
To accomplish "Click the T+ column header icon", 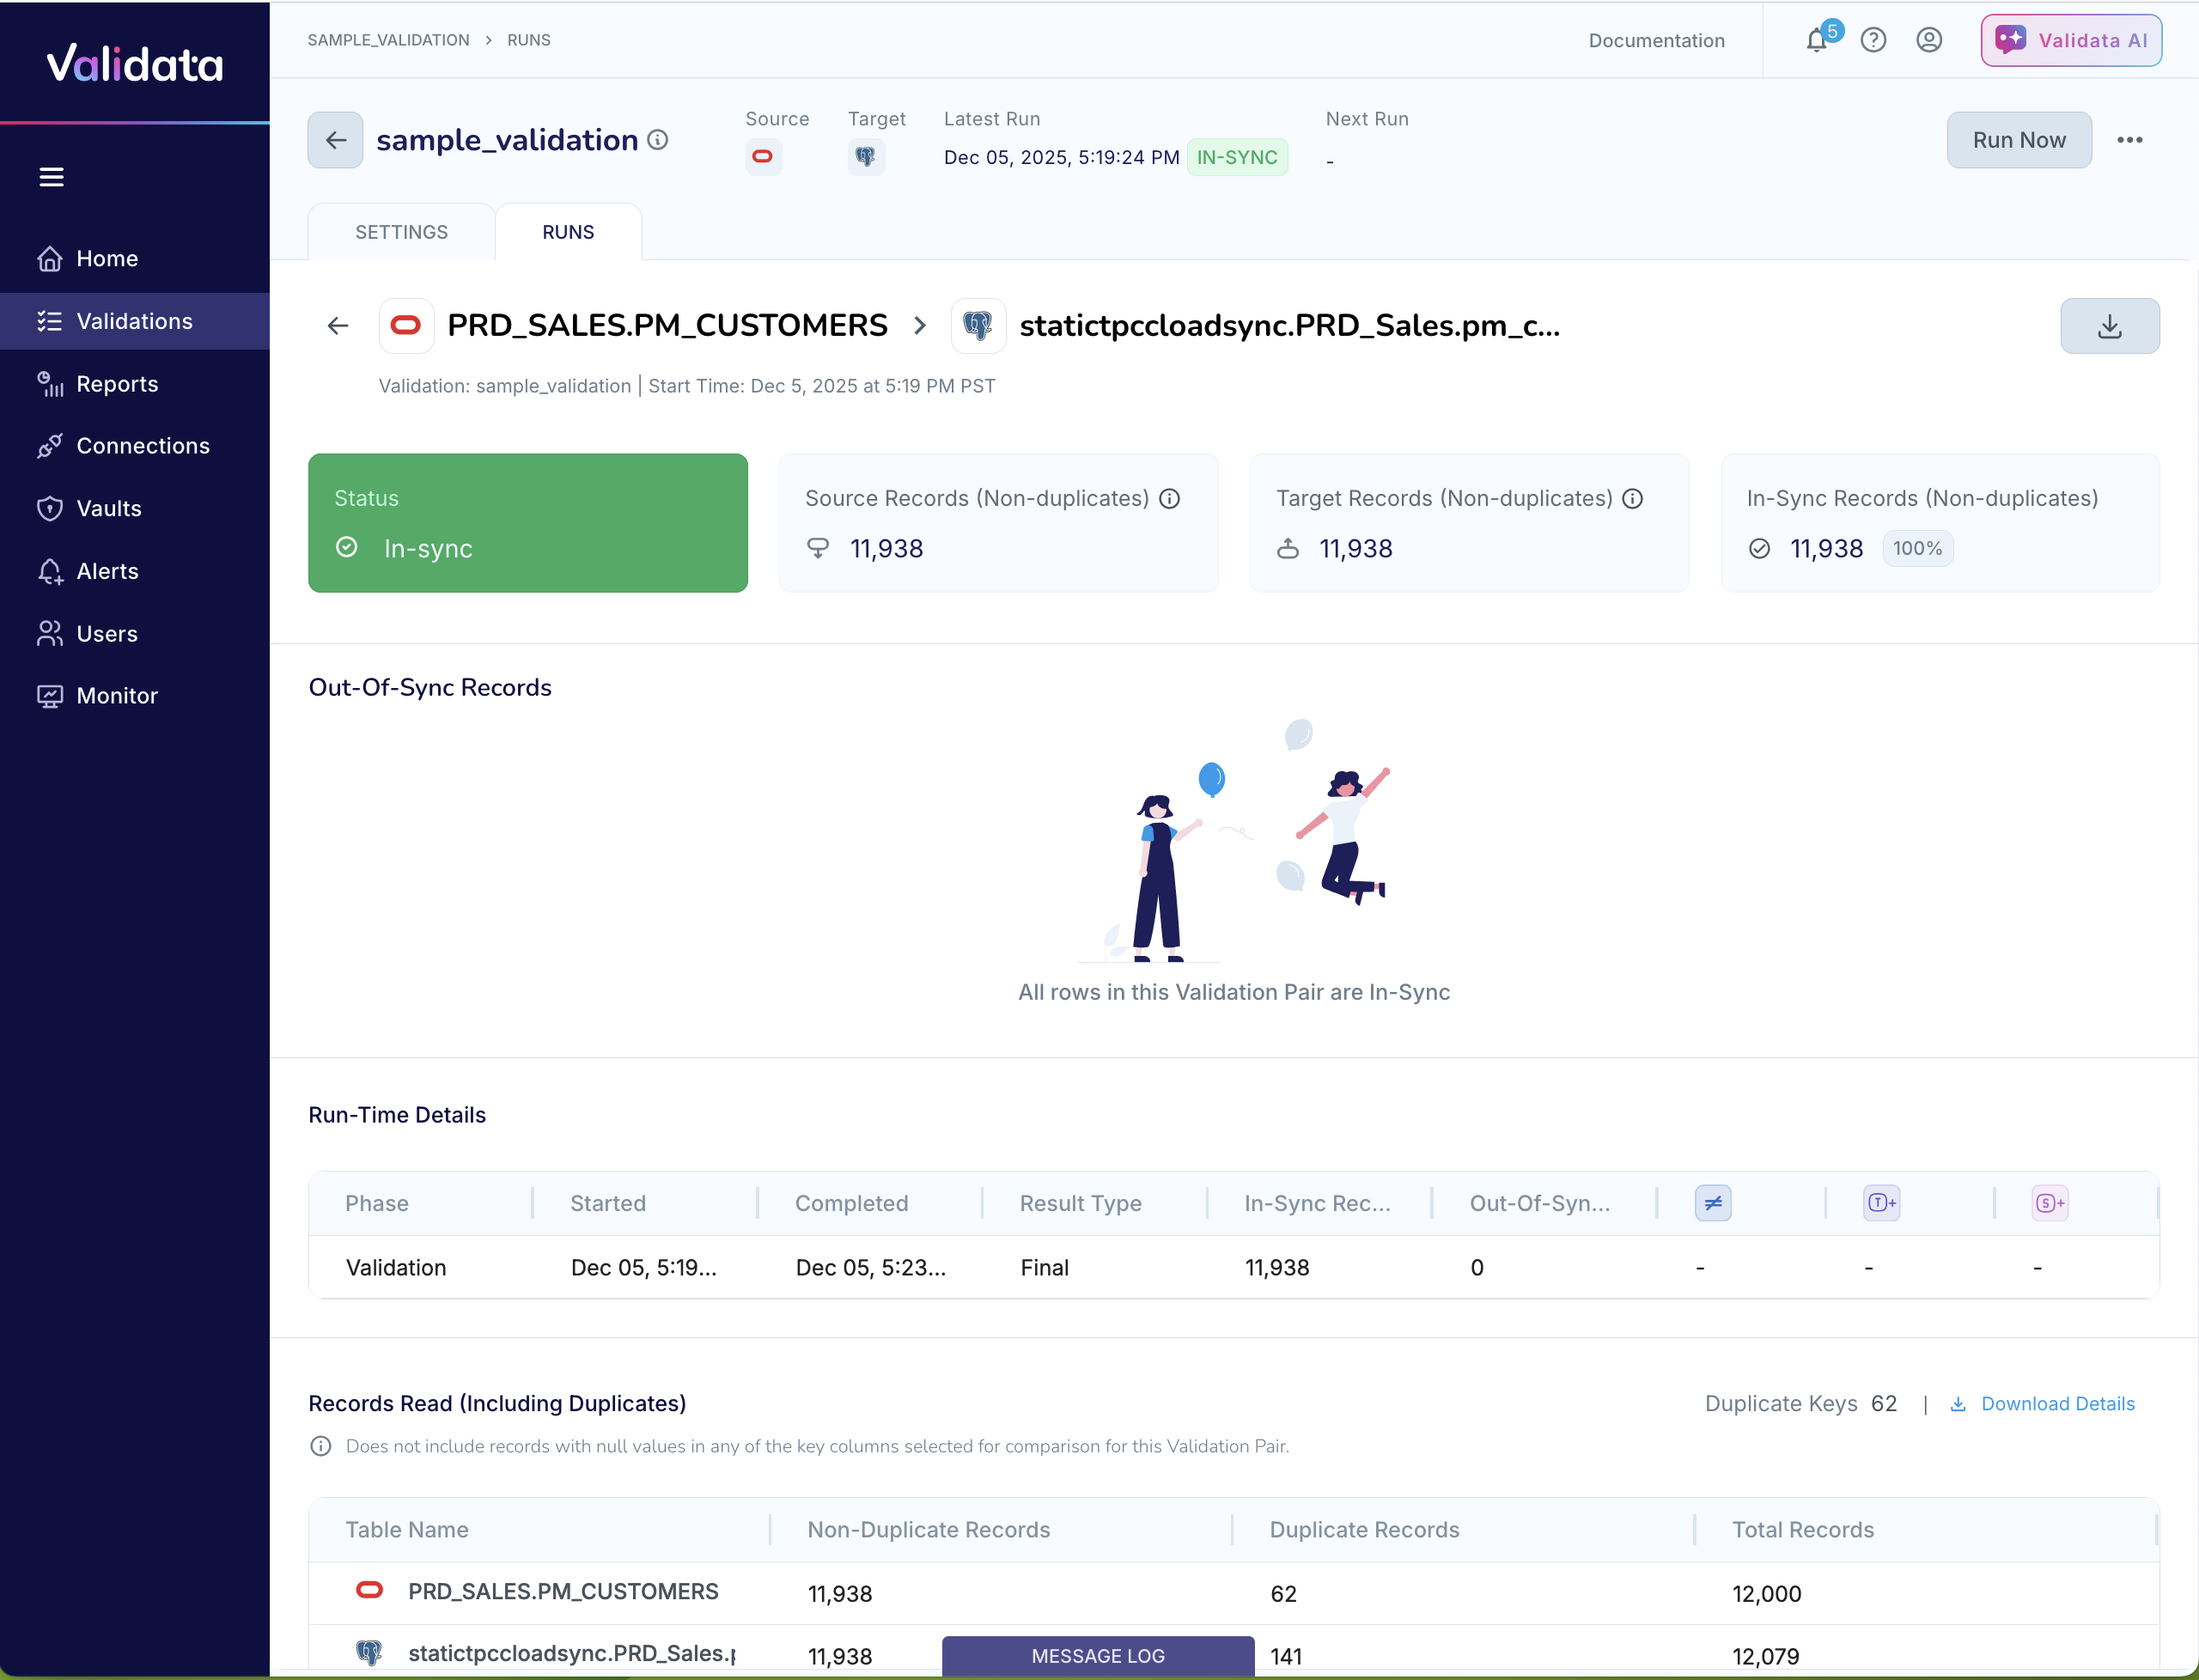I will click(1881, 1203).
